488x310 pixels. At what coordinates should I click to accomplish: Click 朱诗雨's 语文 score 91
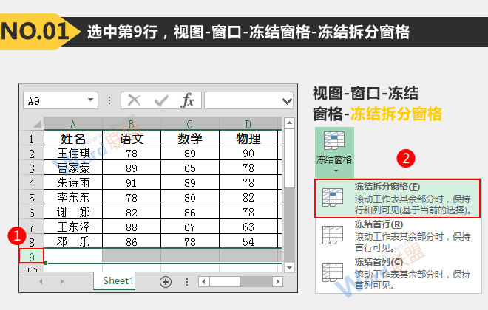tap(132, 182)
